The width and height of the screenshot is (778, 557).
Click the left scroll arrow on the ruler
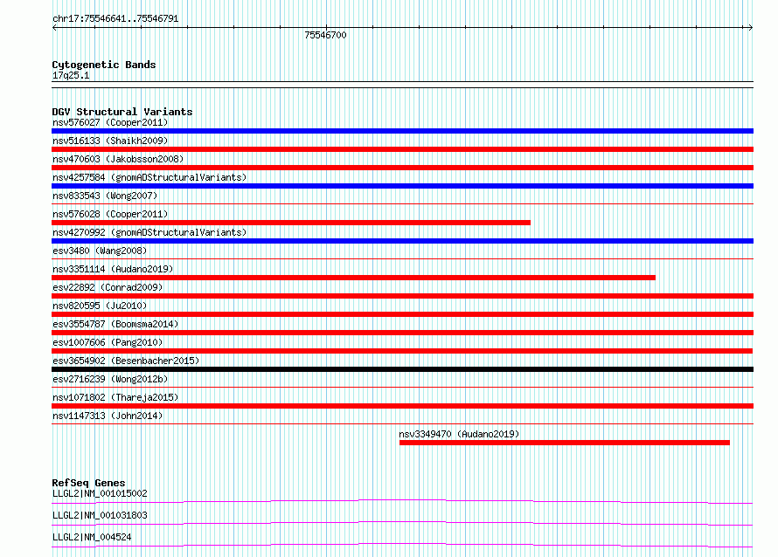click(x=54, y=28)
